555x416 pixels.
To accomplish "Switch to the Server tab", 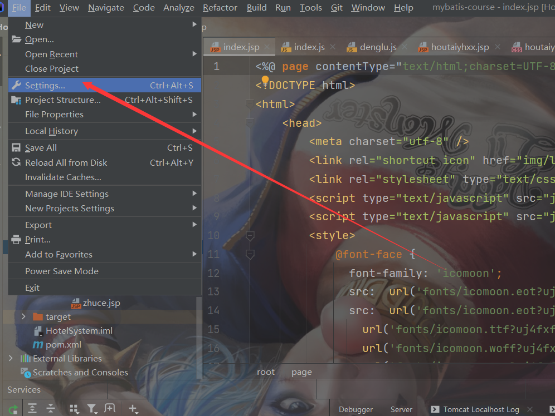I will pos(401,409).
